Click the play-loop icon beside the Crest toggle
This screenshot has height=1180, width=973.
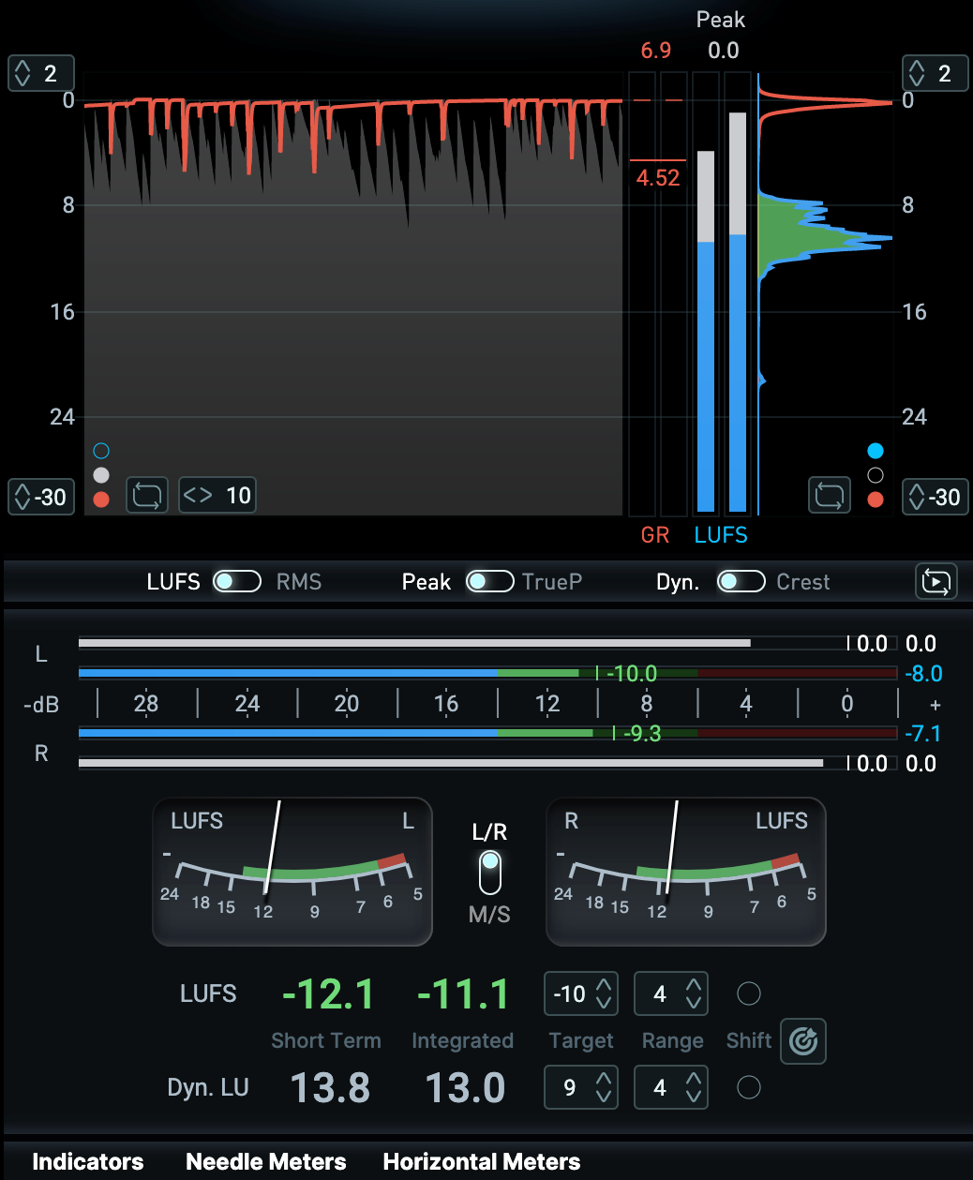(x=936, y=582)
